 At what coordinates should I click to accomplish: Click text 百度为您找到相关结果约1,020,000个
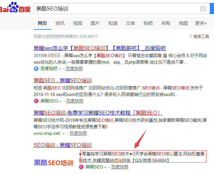click(66, 37)
